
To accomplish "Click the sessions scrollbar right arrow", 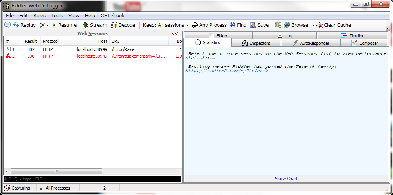I will coord(178,171).
